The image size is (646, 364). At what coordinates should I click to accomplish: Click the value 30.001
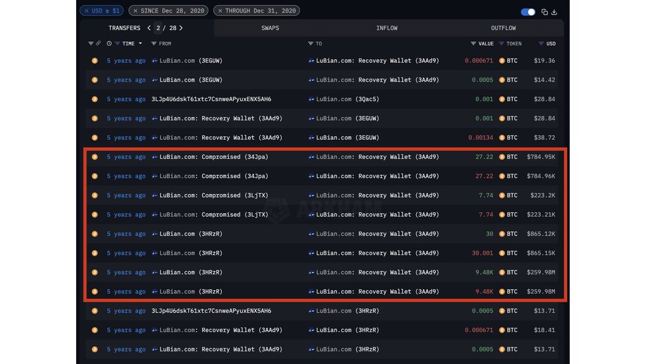pos(483,253)
